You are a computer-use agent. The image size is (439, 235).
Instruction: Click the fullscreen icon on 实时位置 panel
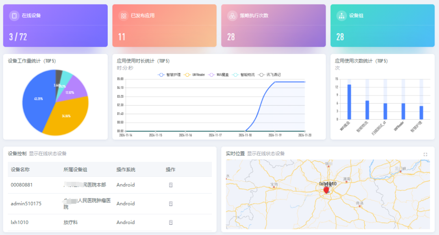pyautogui.click(x=426, y=154)
